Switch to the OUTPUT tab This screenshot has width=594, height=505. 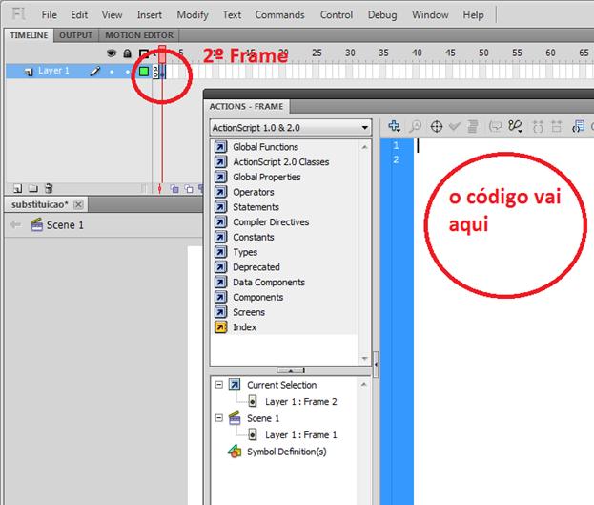(x=75, y=35)
